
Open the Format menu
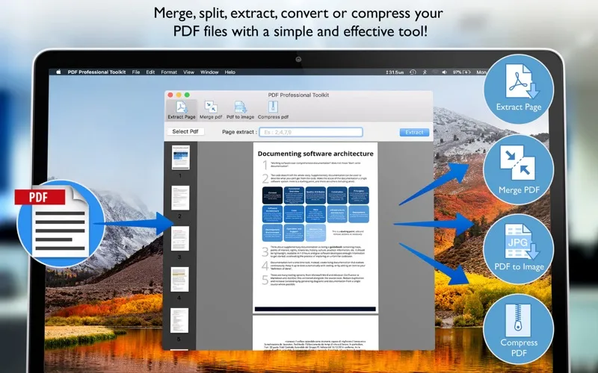pyautogui.click(x=169, y=72)
